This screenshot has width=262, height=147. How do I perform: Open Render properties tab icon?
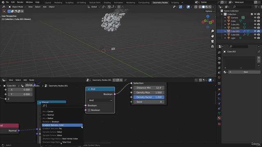[x=219, y=58]
